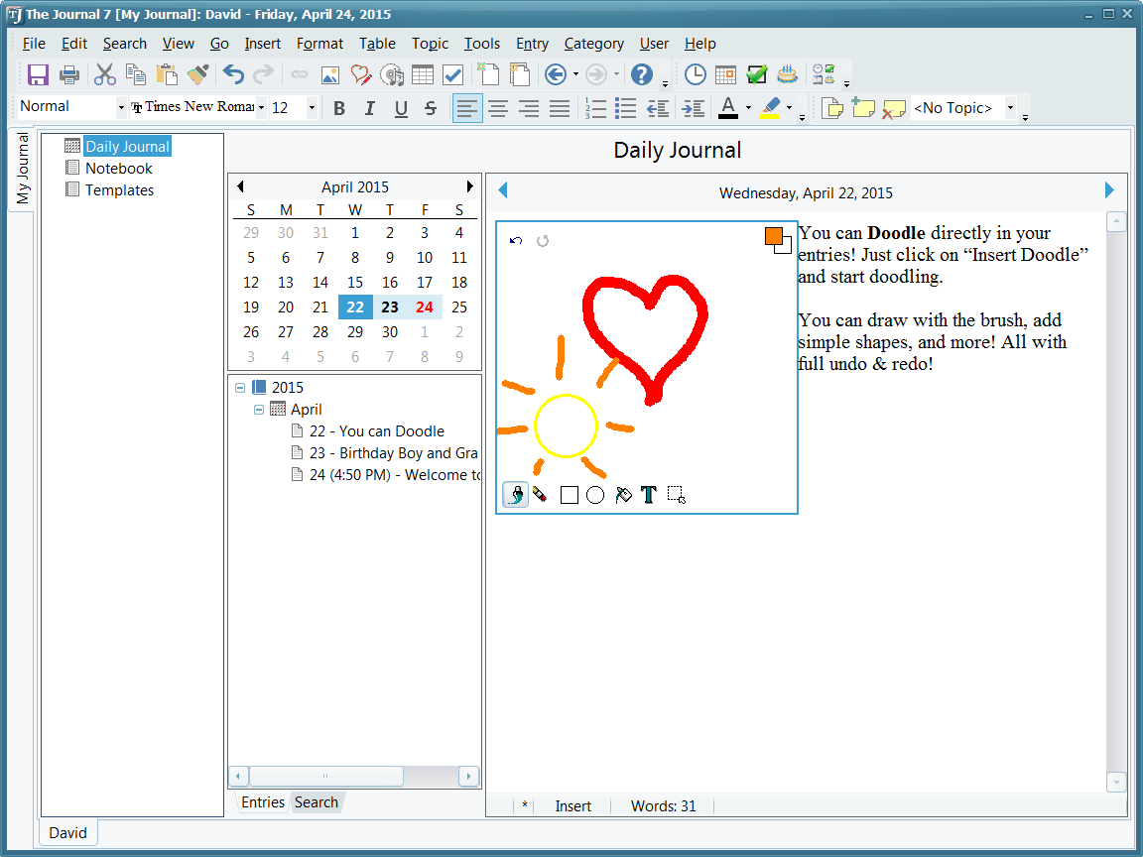Toggle strikethrough formatting
Viewport: 1143px width, 857px height.
click(x=431, y=108)
